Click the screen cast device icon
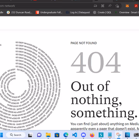The height and width of the screenshot is (139, 139). pos(95,6)
